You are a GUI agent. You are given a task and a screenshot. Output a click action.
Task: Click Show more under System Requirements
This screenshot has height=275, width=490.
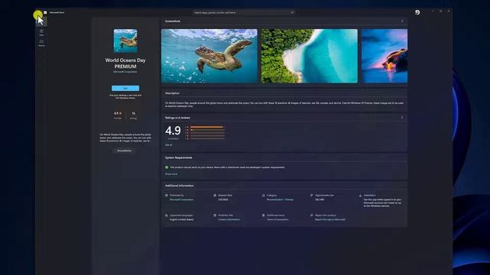pyautogui.click(x=171, y=174)
